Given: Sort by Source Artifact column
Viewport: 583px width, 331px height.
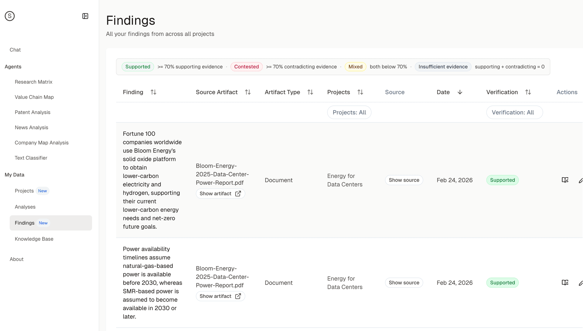Looking at the screenshot, I should [248, 92].
